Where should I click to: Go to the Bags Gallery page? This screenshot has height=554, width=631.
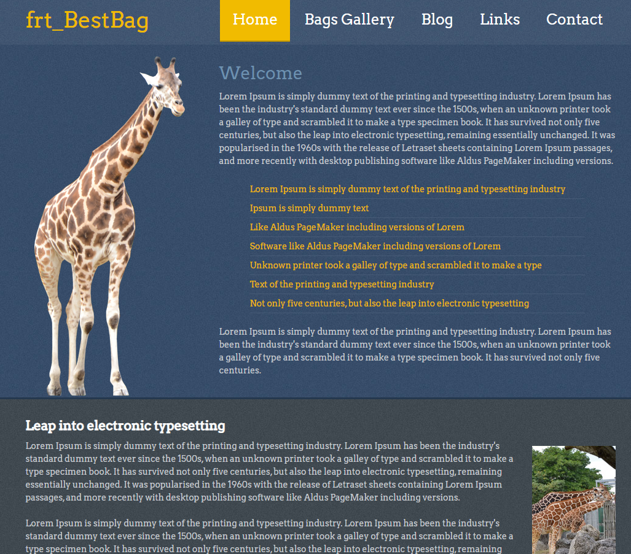tap(349, 20)
